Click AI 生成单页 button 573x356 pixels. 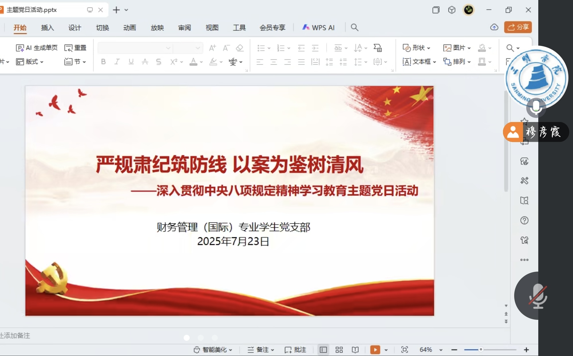pos(37,48)
